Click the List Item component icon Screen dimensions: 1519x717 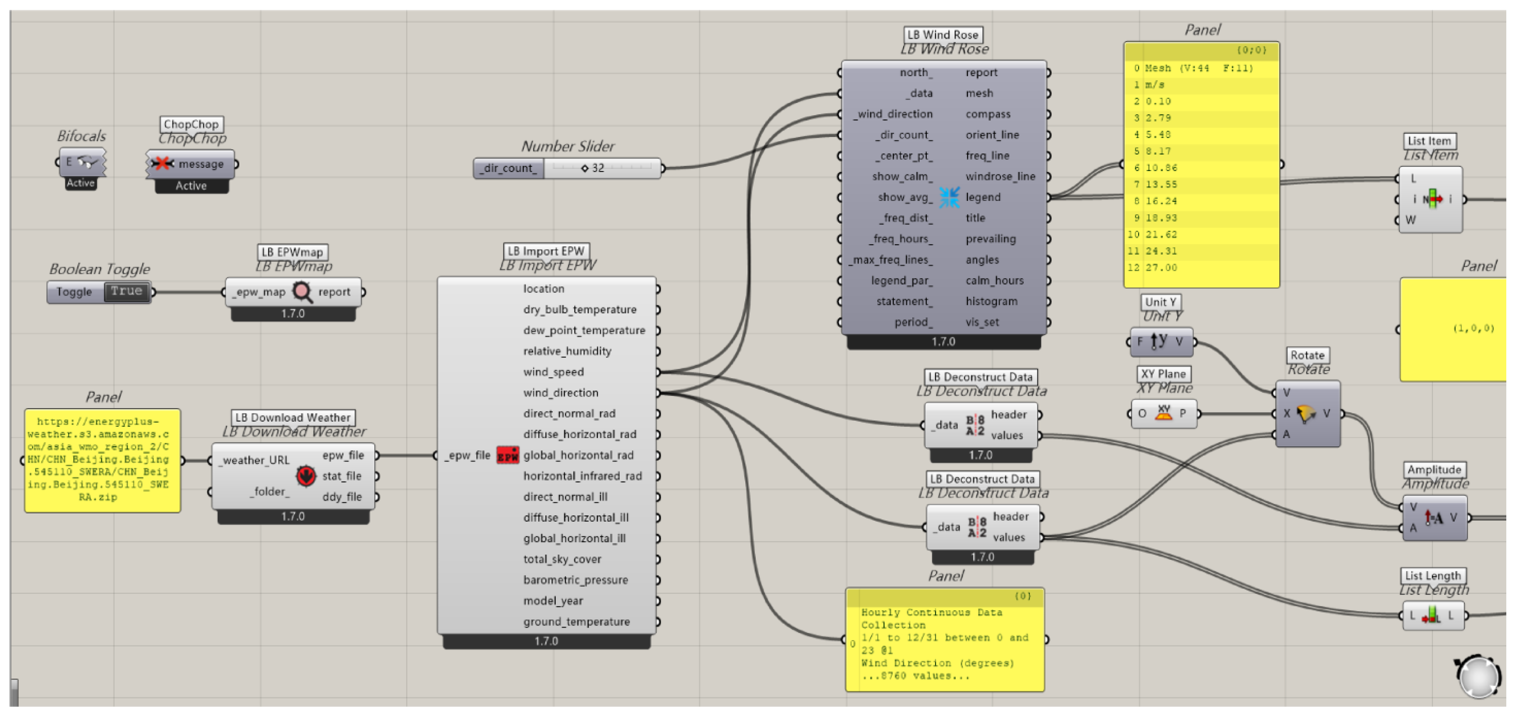[x=1432, y=199]
